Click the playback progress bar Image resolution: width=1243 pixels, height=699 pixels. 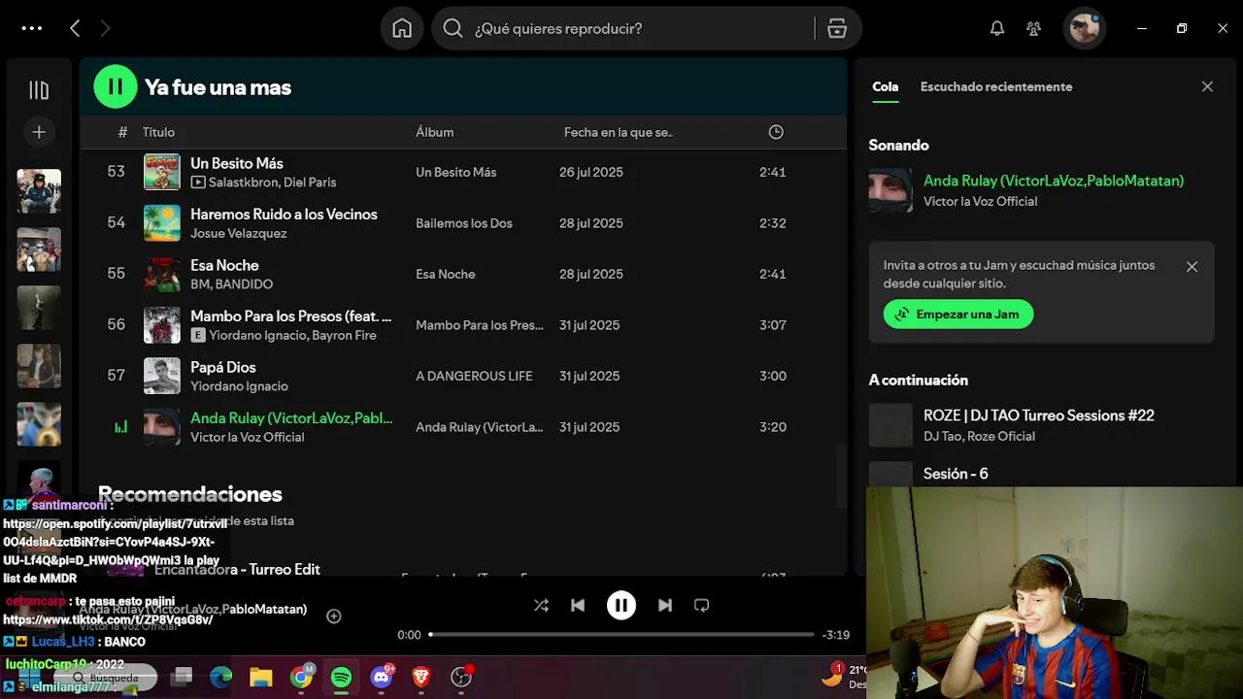(621, 634)
